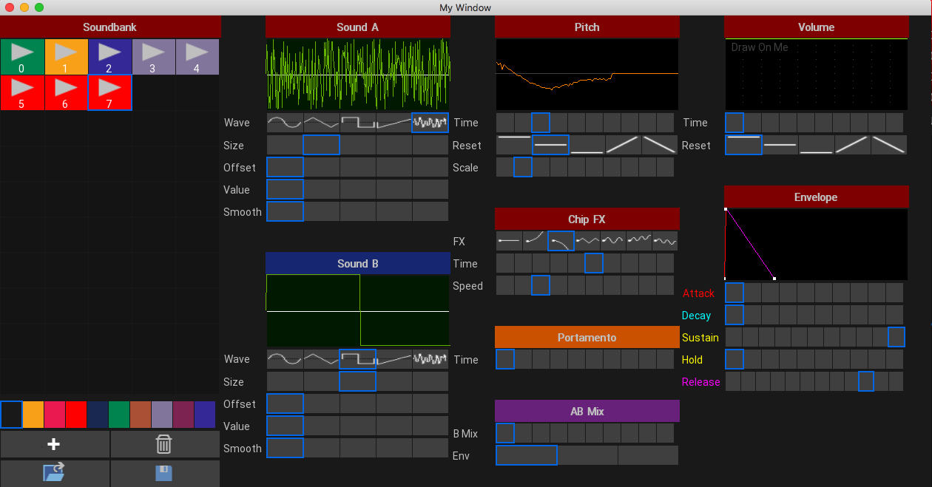Click the trash icon to delete sound
The image size is (932, 487).
(x=164, y=444)
